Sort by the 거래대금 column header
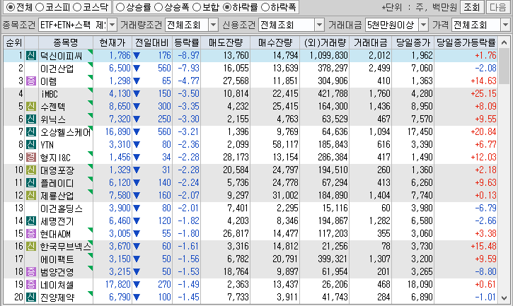The width and height of the screenshot is (513, 306). pos(371,42)
